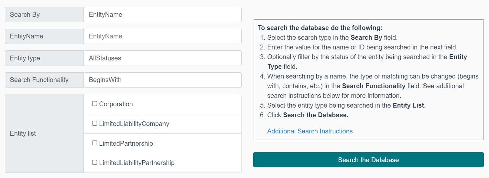Screen dimensions: 489x178
Task: Click the LimitedLiabilityPartnership label text
Action: (137, 163)
